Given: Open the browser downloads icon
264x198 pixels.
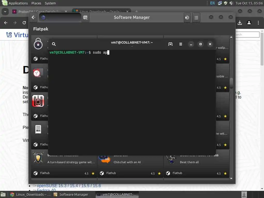Looking at the screenshot, I should point(240,23).
